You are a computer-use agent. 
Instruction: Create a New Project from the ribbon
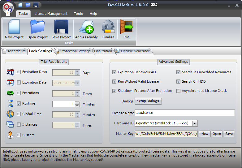coord(14,29)
